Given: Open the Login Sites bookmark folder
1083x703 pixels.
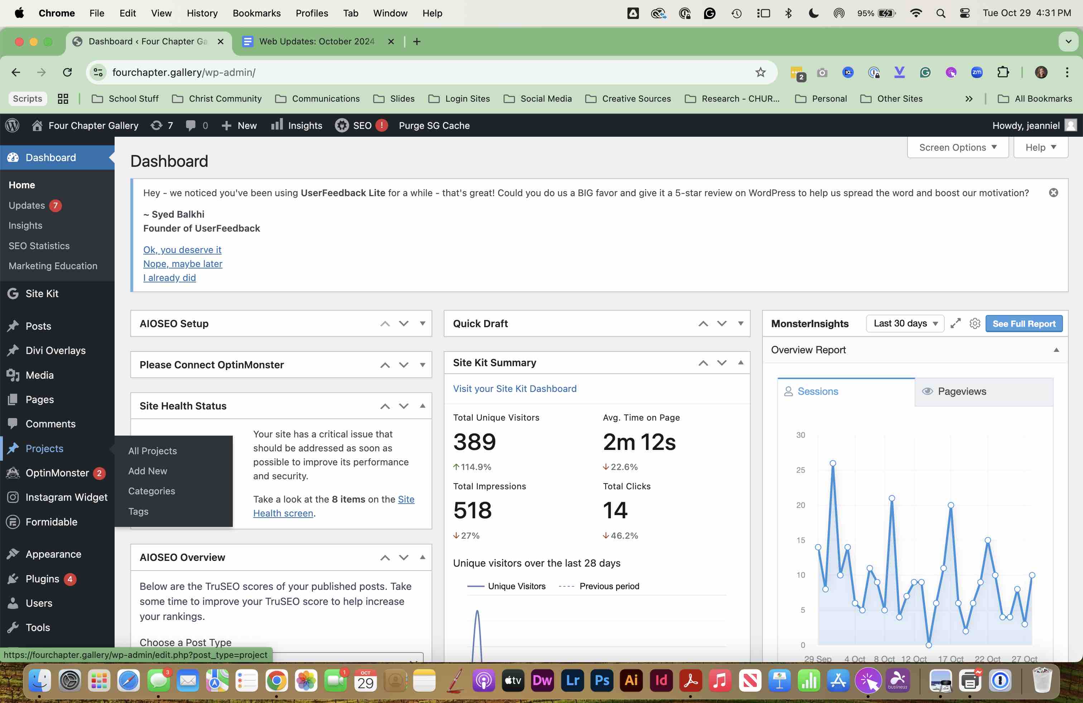Looking at the screenshot, I should pos(459,99).
